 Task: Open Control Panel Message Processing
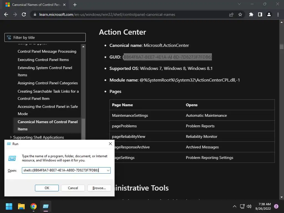coord(47,51)
